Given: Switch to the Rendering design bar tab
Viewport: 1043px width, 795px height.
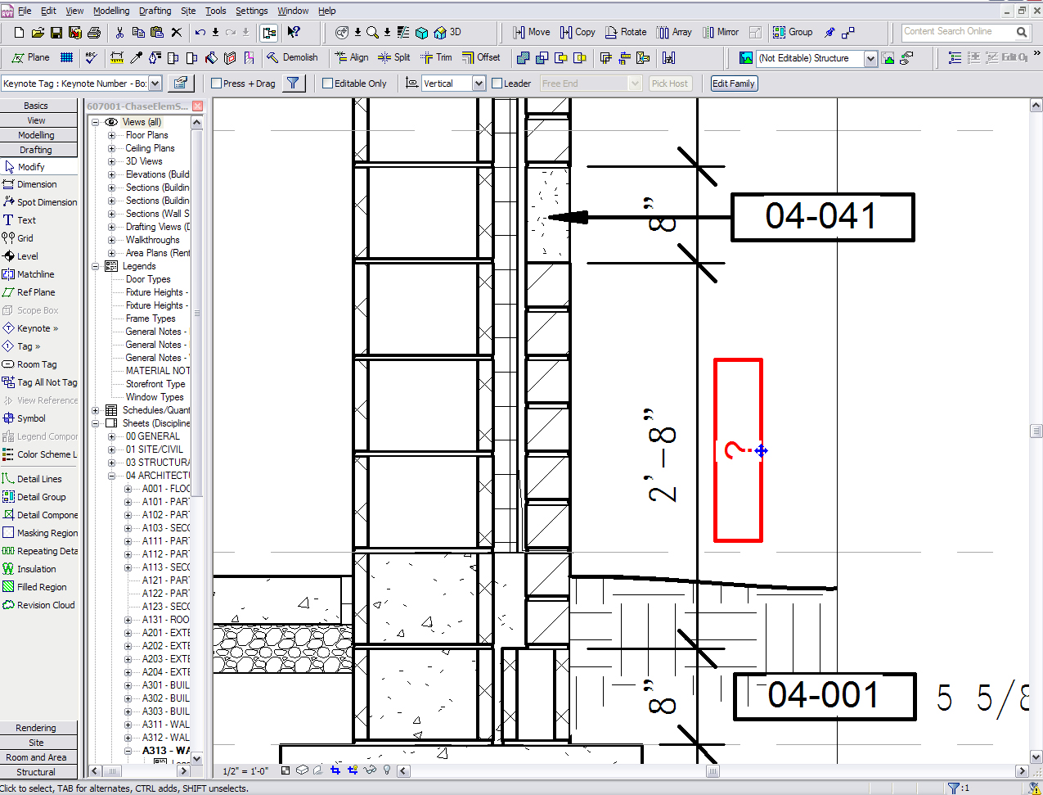Looking at the screenshot, I should (x=36, y=728).
